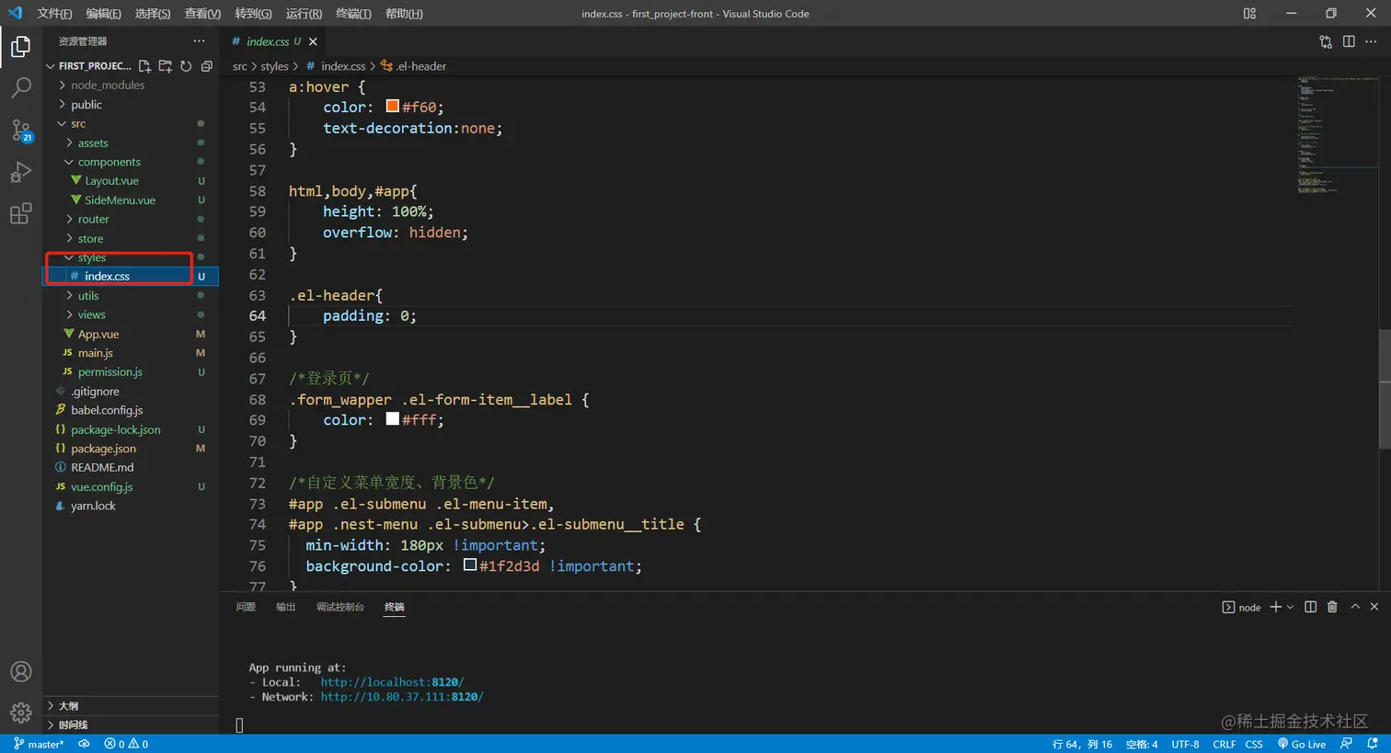Refresh the Explorer file tree
This screenshot has width=1391, height=753.
pos(186,66)
